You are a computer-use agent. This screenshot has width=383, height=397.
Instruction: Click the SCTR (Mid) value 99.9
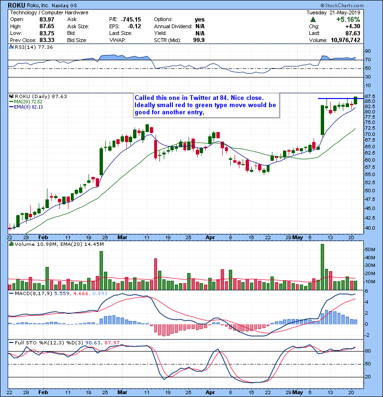pyautogui.click(x=199, y=40)
